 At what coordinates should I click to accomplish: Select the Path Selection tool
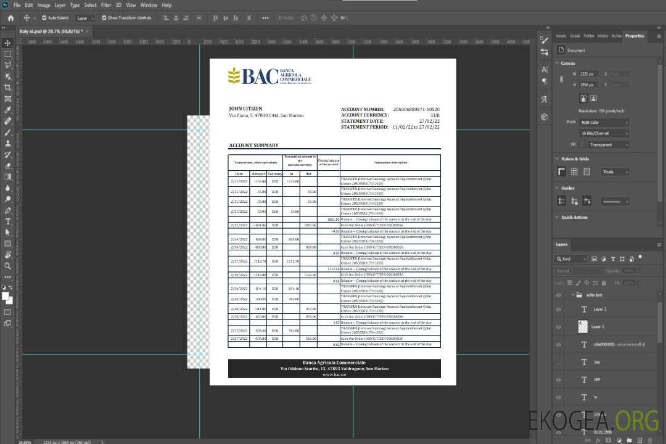point(7,232)
